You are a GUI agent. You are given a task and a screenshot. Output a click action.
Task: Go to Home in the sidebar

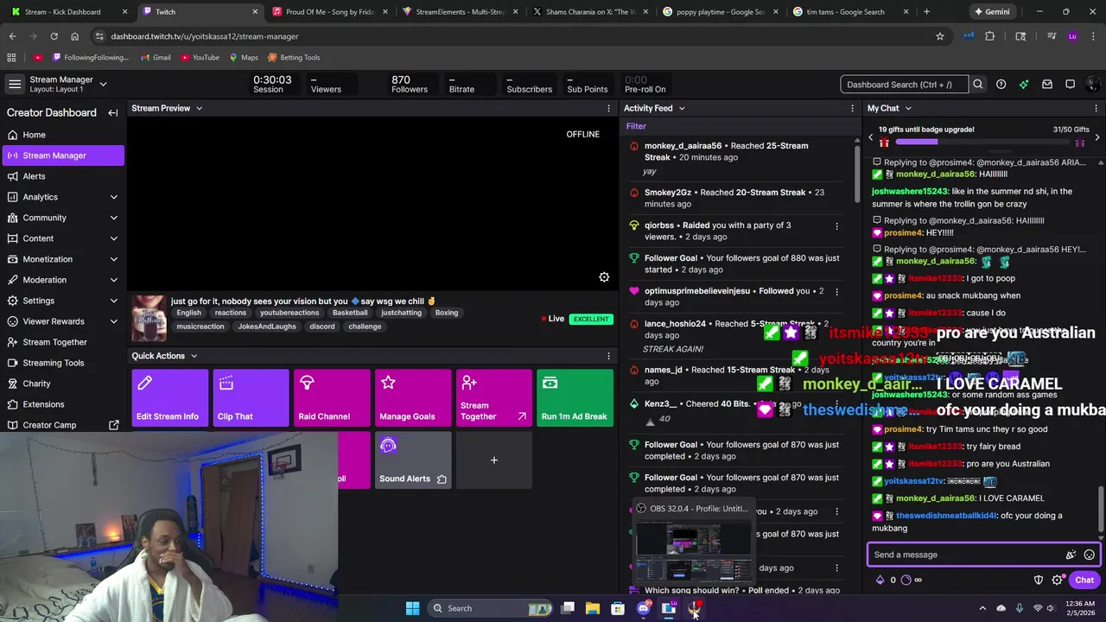coord(61,135)
